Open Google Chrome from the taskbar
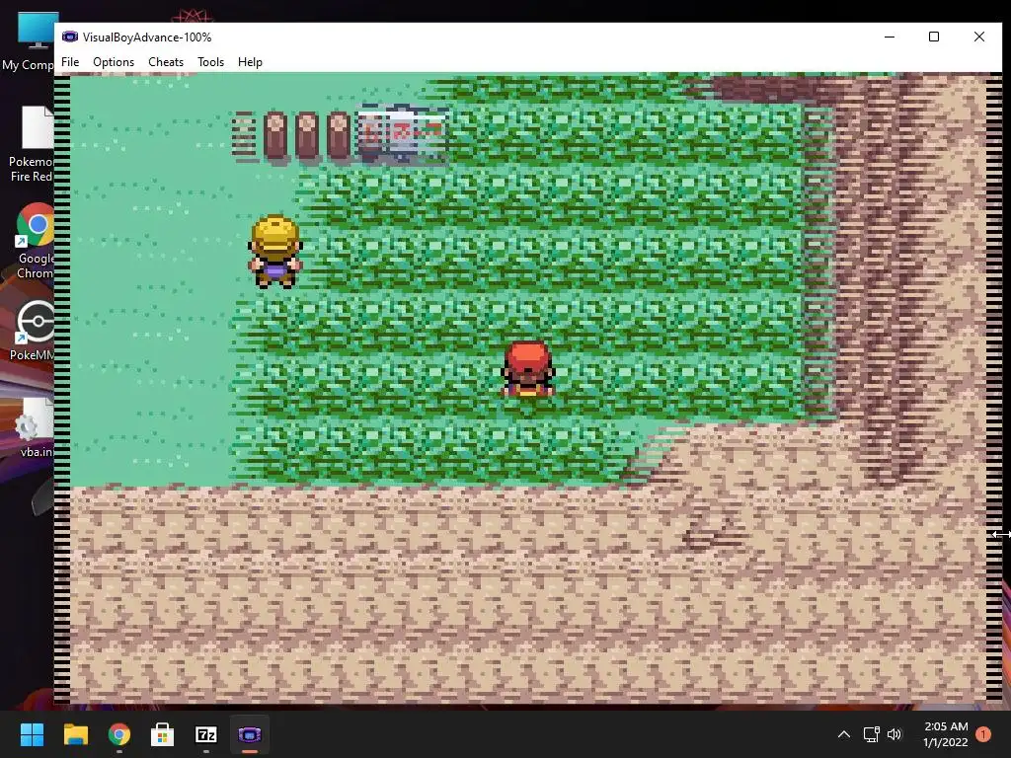 (119, 734)
